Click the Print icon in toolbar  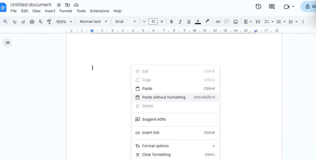[x=32, y=22]
